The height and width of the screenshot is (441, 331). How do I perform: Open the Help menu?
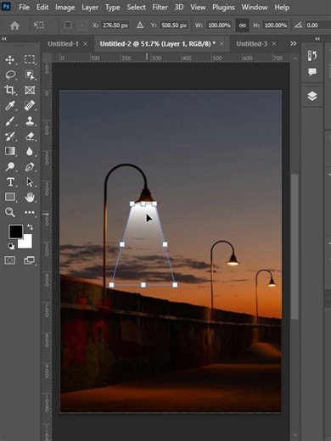click(x=282, y=8)
